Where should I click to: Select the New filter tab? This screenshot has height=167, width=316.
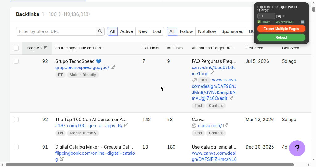tap(143, 31)
